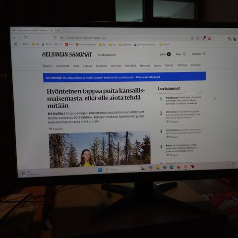
Task: Click the browser address bar URL
Action: (85, 38)
